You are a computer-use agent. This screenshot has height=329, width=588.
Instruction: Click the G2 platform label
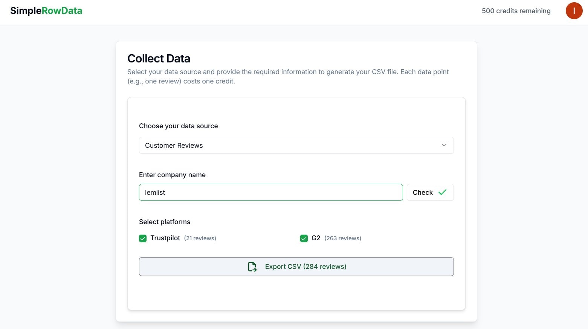pyautogui.click(x=316, y=238)
